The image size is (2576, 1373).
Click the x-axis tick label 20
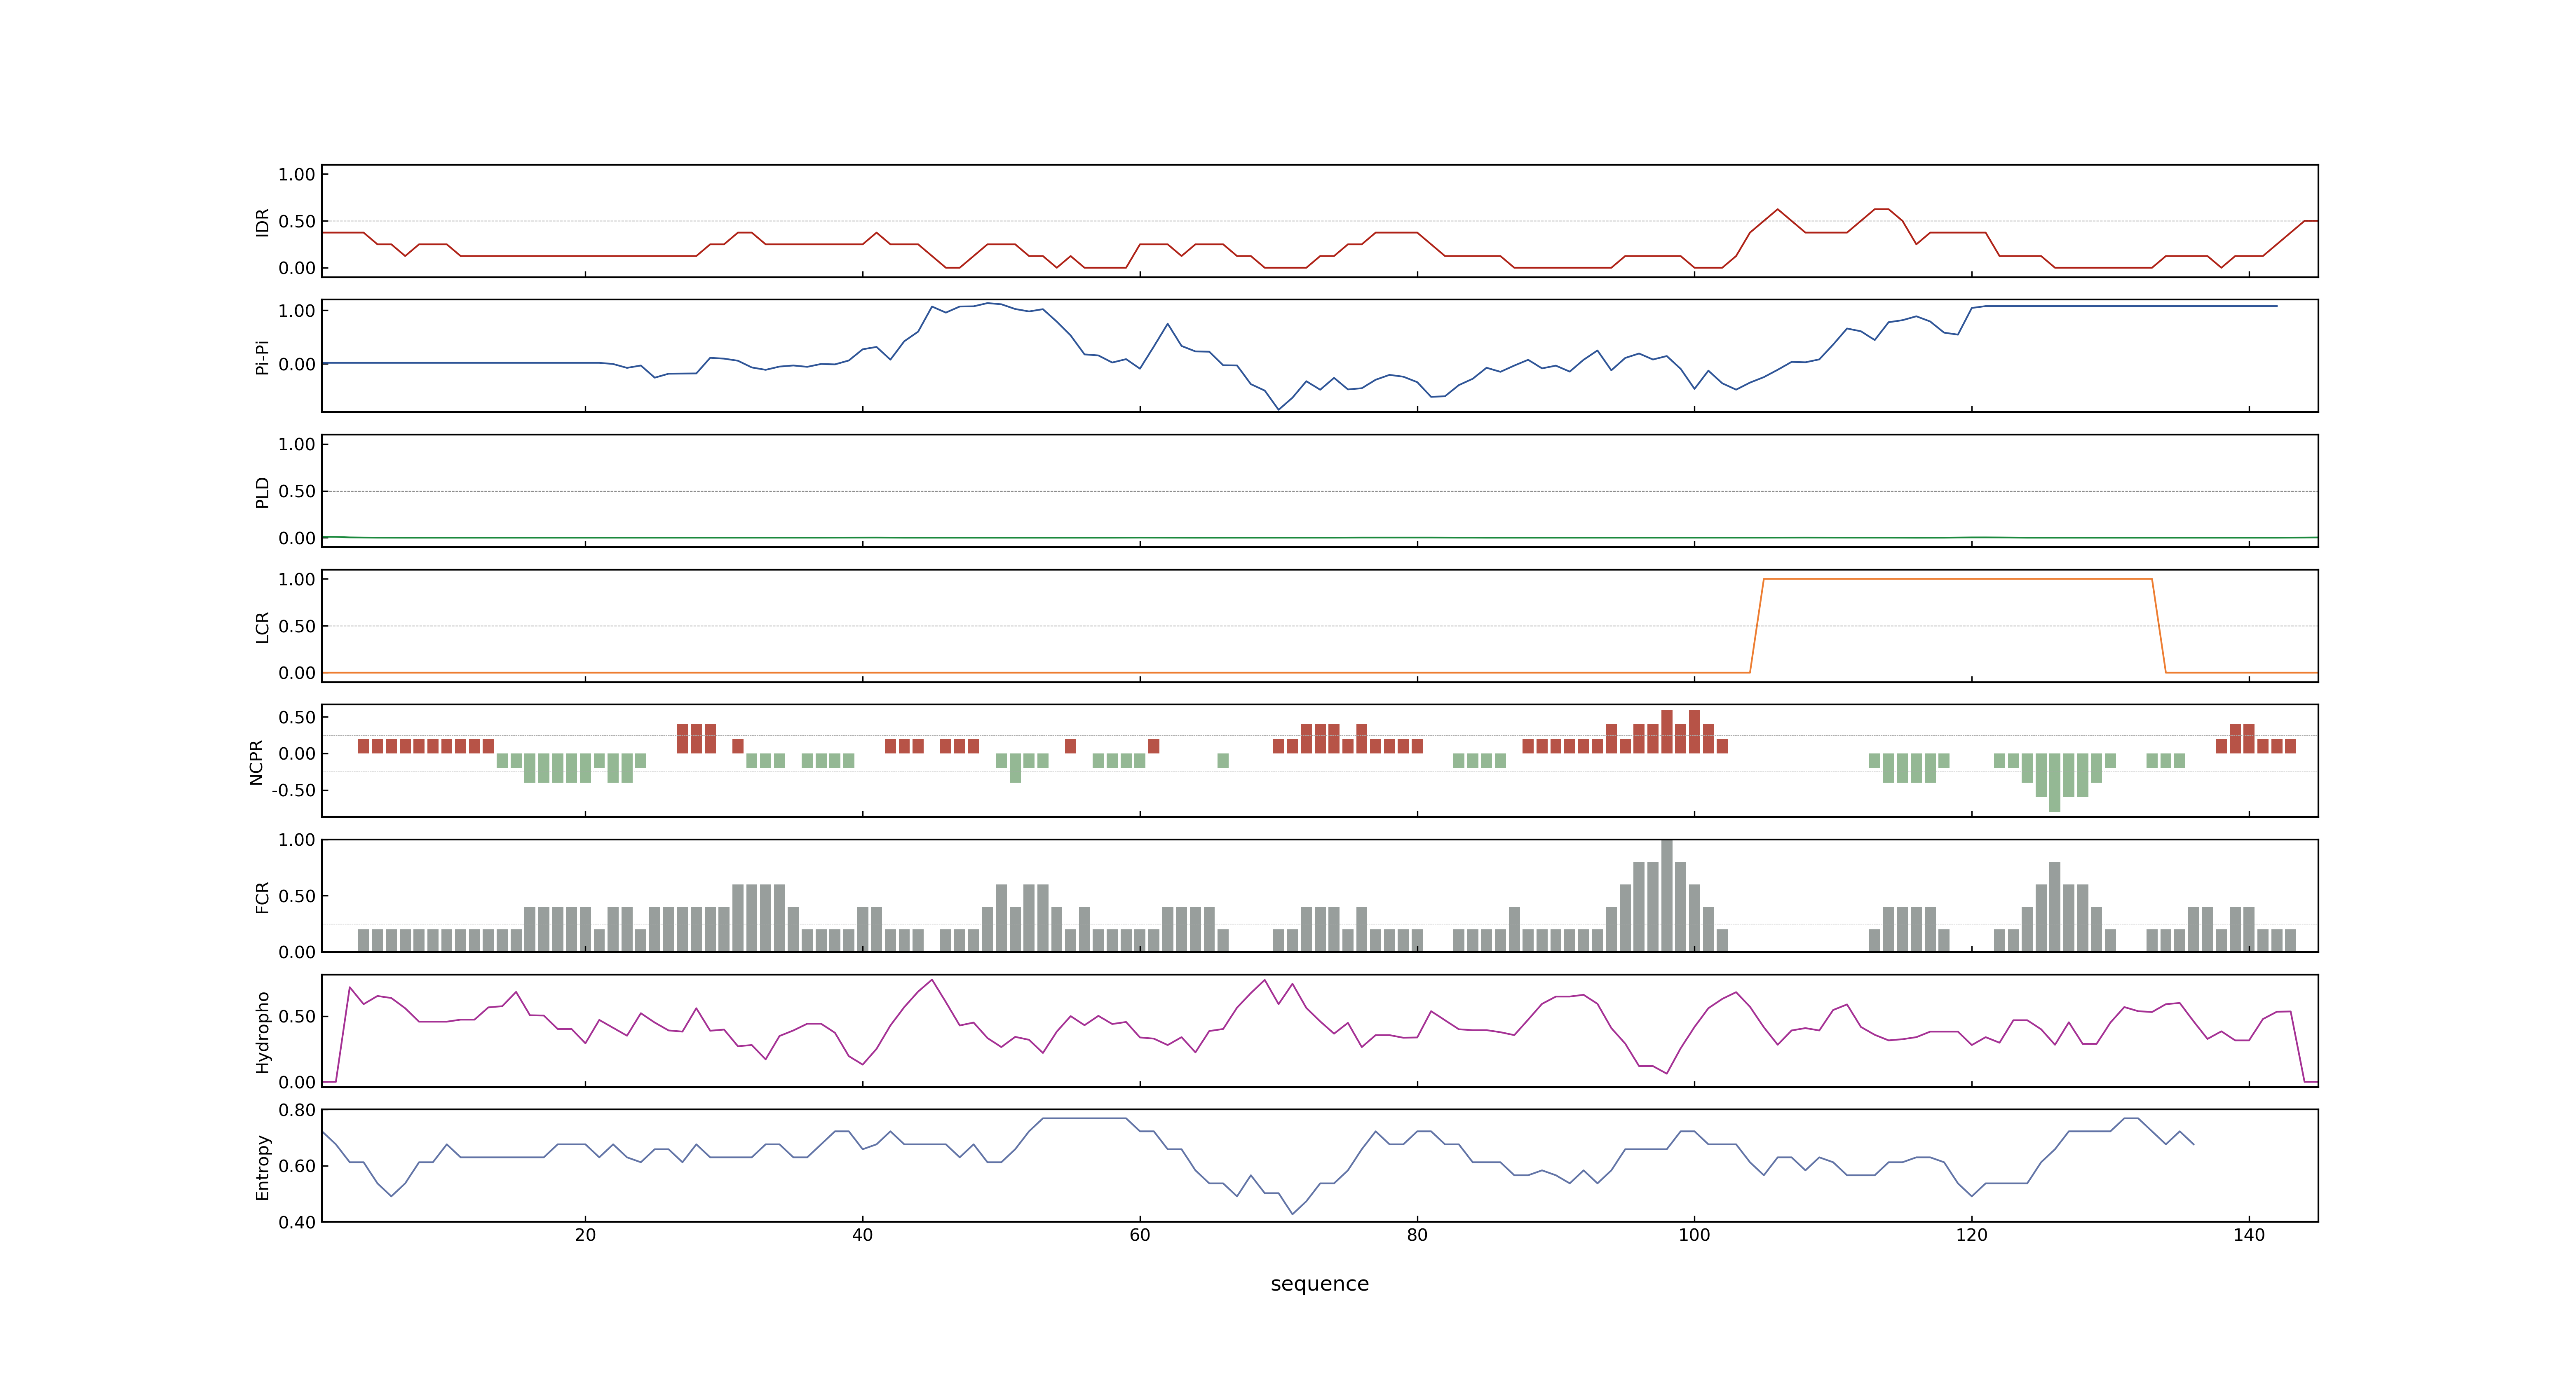585,1234
